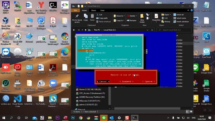Image resolution: width=215 pixels, height=121 pixels.
Task: Show hidden system tray icons chevron
Action: (168, 118)
